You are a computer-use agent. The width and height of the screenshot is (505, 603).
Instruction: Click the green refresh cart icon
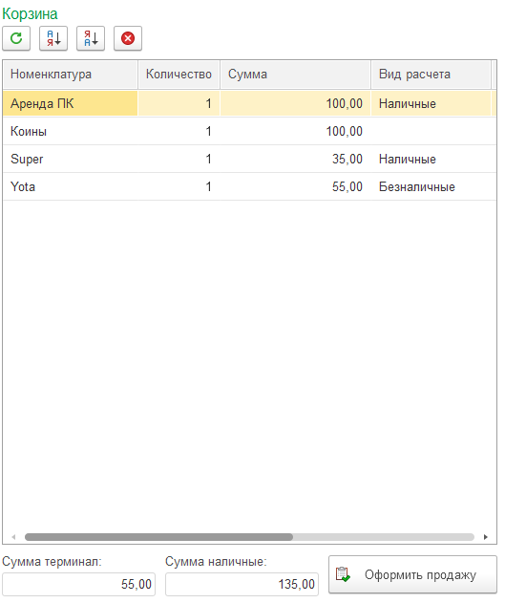tap(16, 38)
